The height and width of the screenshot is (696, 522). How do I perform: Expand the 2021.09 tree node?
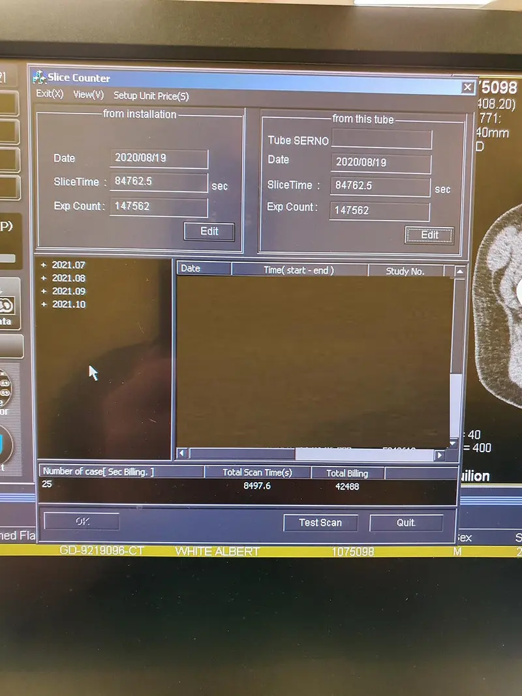coord(44,291)
